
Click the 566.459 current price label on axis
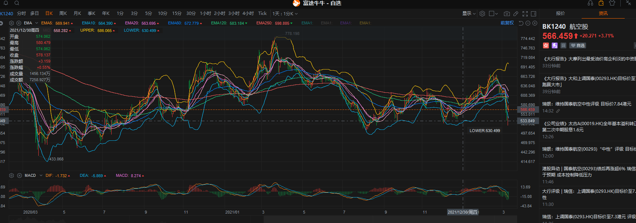527,109
